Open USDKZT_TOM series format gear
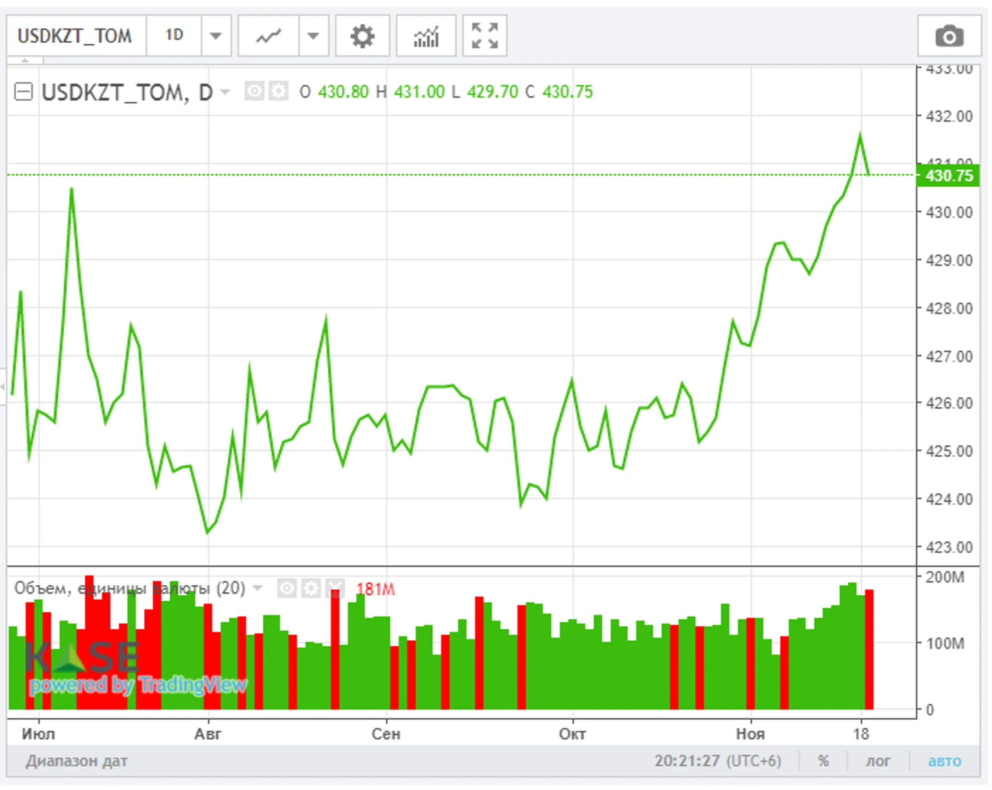Viewport: 992px width, 790px height. click(278, 91)
